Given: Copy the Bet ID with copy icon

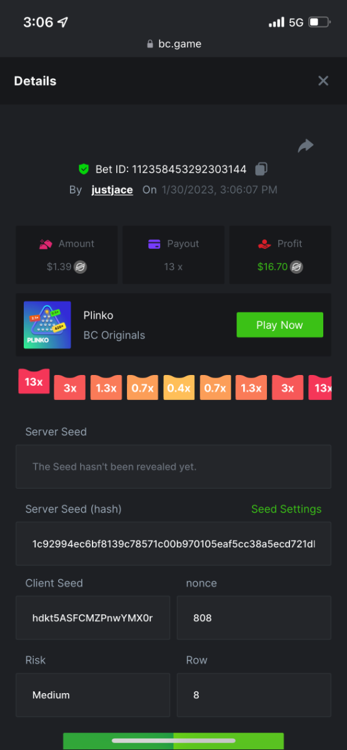Looking at the screenshot, I should click(261, 169).
